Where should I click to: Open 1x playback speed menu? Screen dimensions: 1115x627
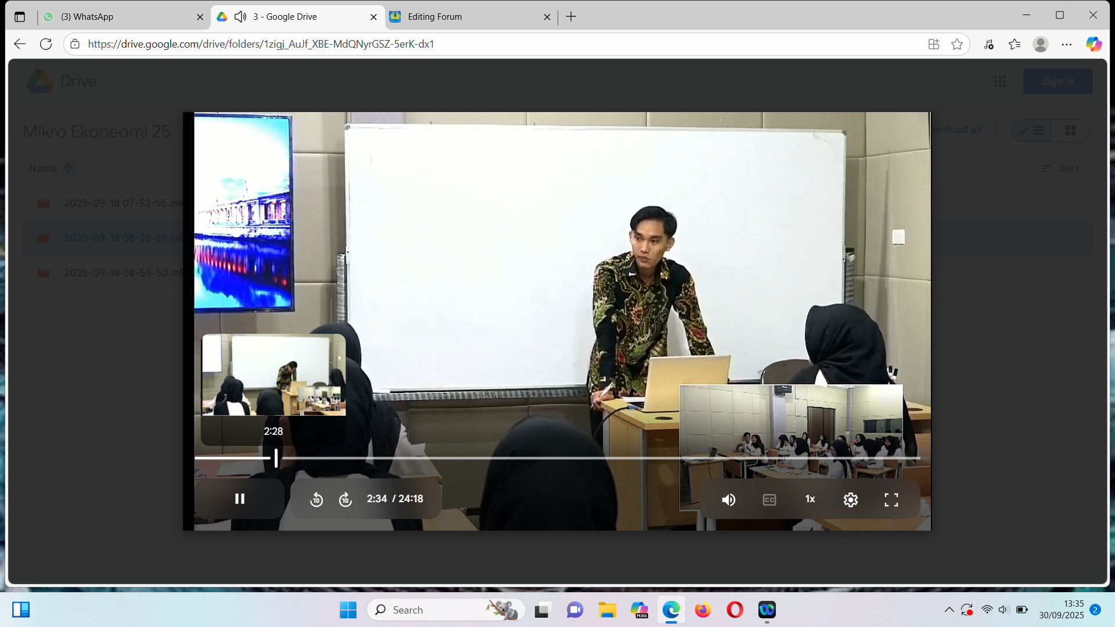pos(810,499)
